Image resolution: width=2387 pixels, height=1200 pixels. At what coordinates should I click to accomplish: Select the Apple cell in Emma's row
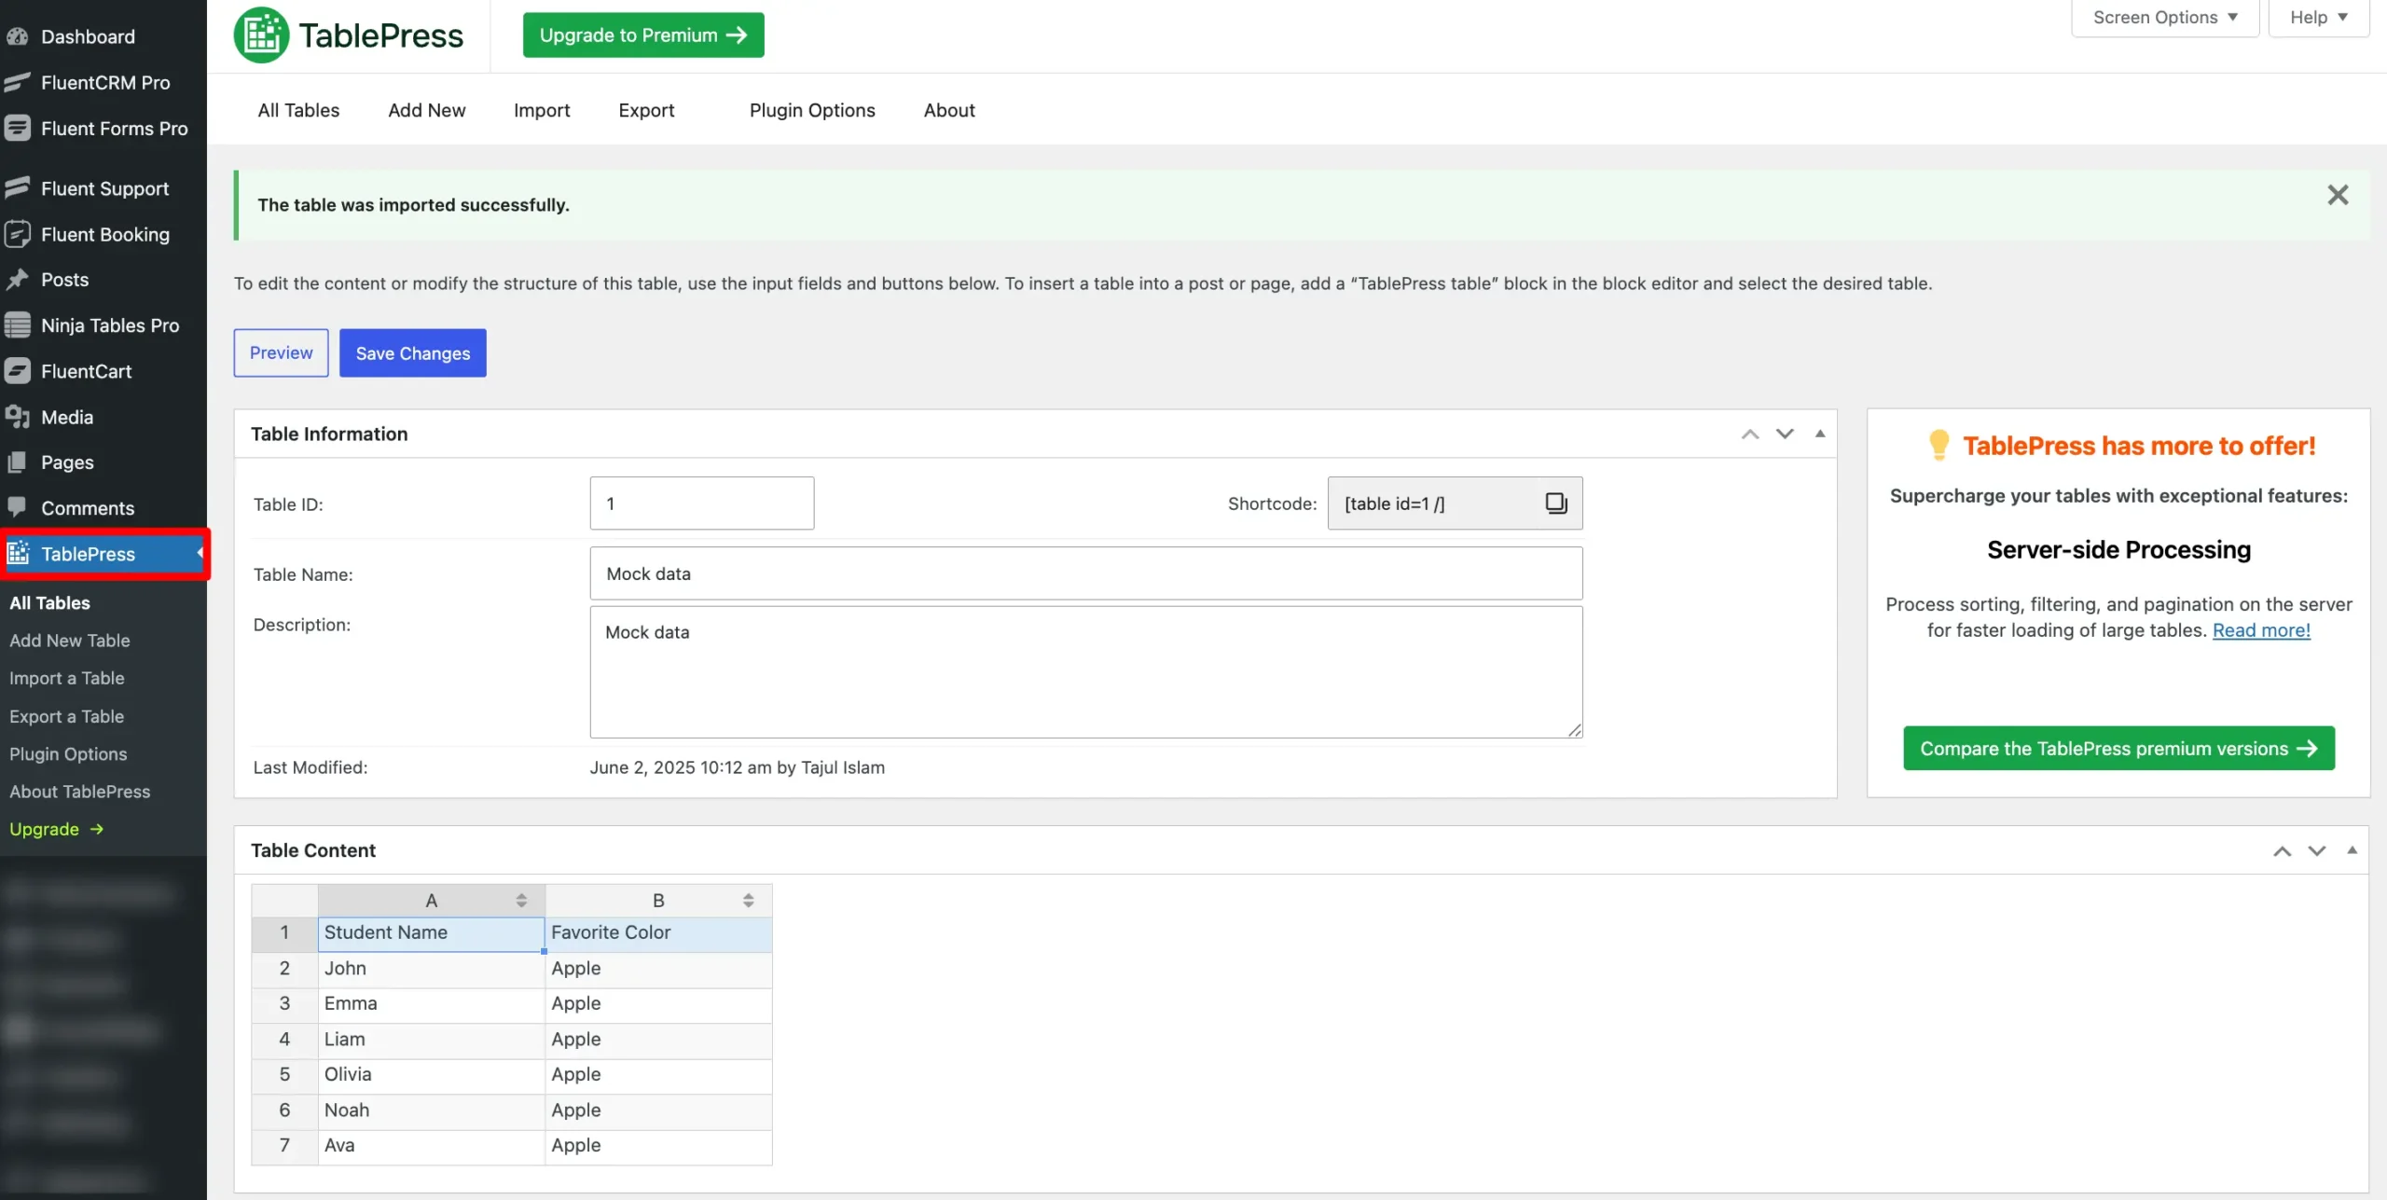(659, 1004)
